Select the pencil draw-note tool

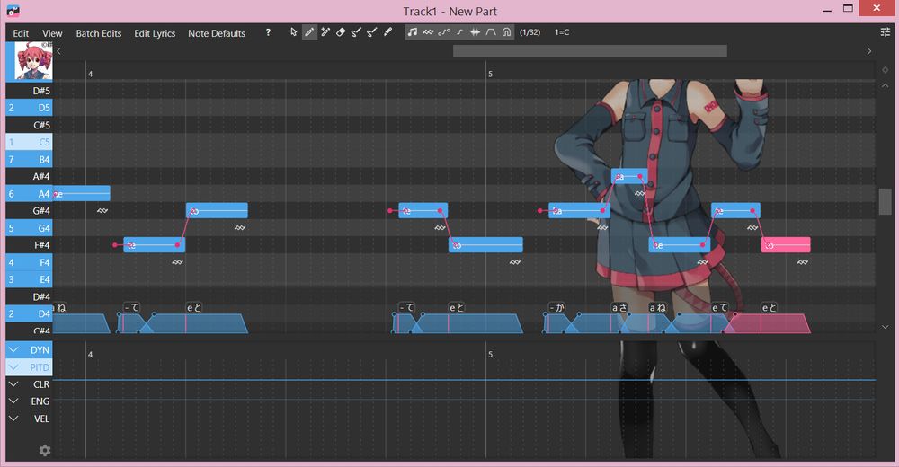click(x=309, y=32)
